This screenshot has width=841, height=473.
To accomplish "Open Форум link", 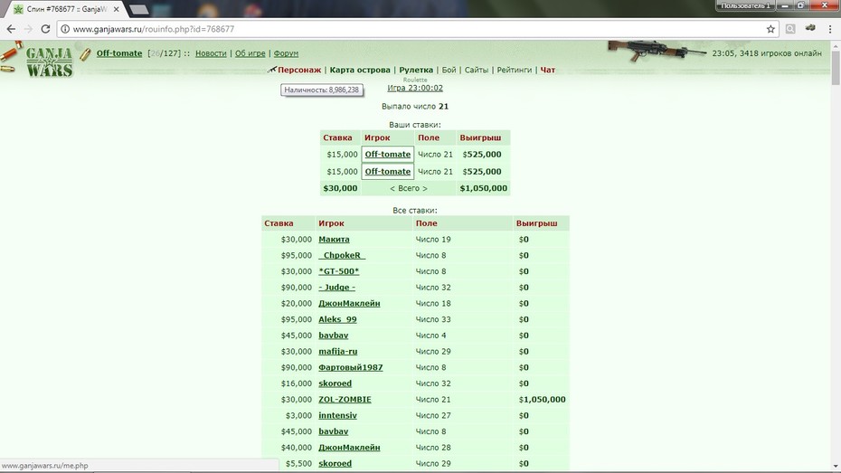I will [x=286, y=53].
